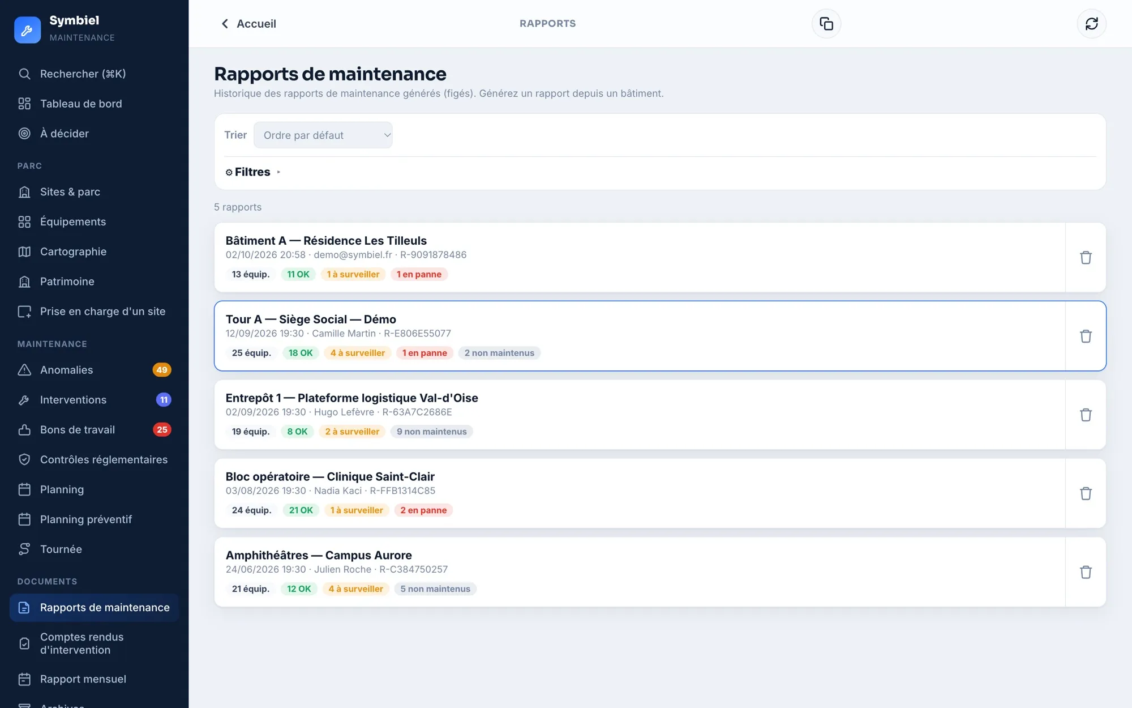Click the "2 en panne" badge
Screen dimensions: 1132x708
(x=423, y=510)
